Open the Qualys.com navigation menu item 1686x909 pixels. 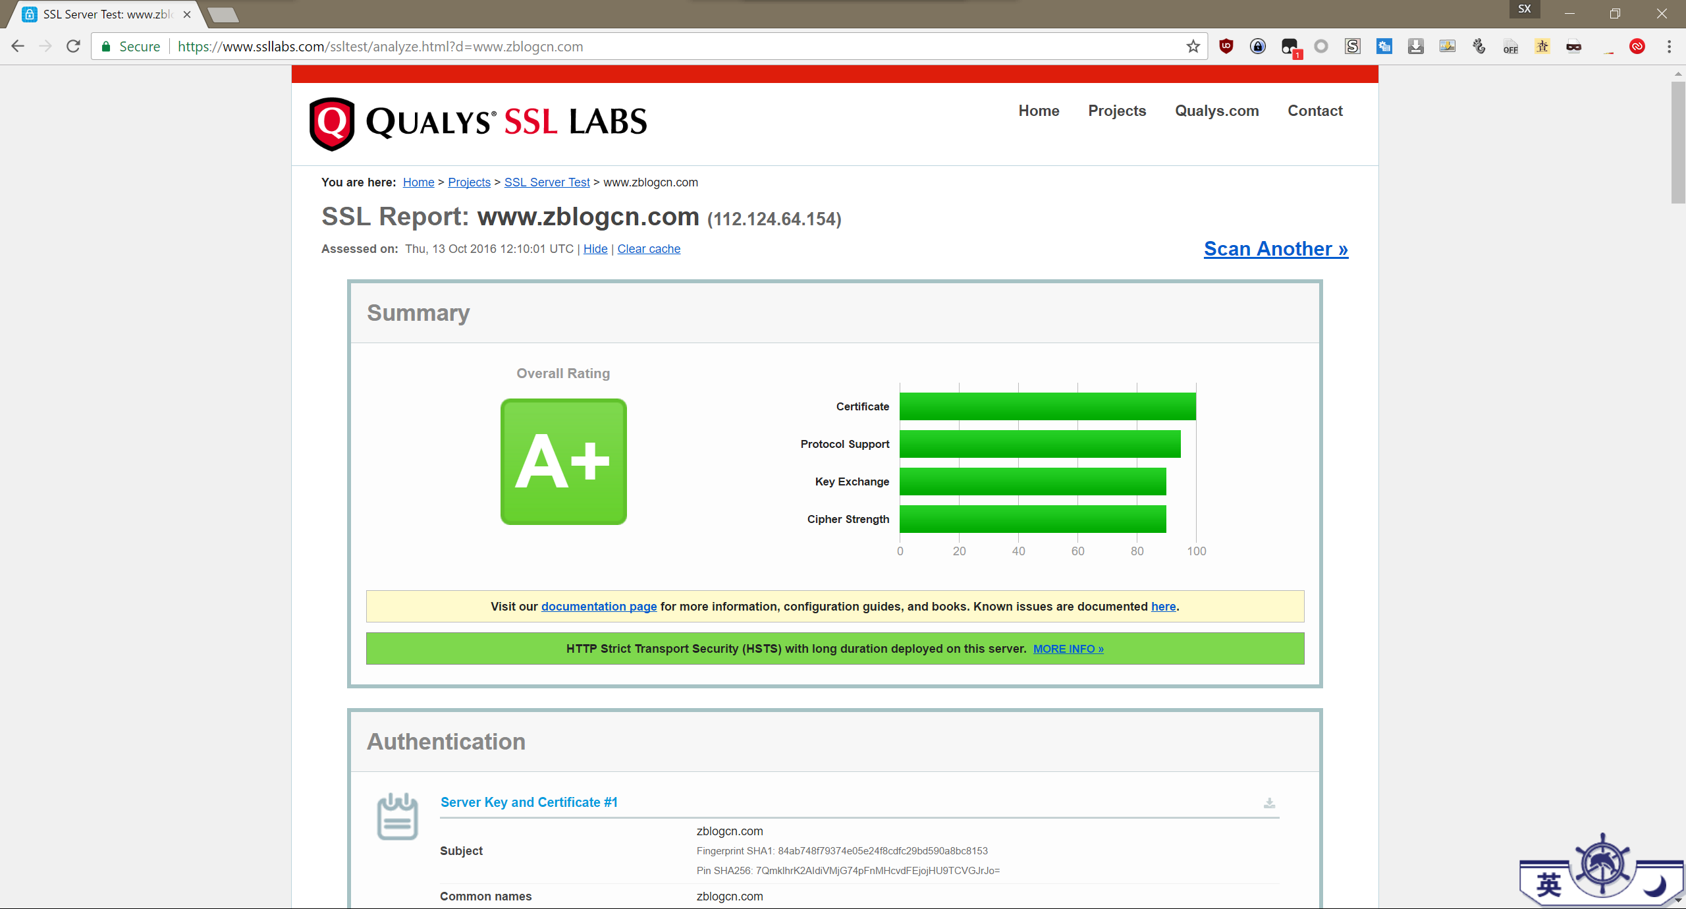click(1217, 111)
